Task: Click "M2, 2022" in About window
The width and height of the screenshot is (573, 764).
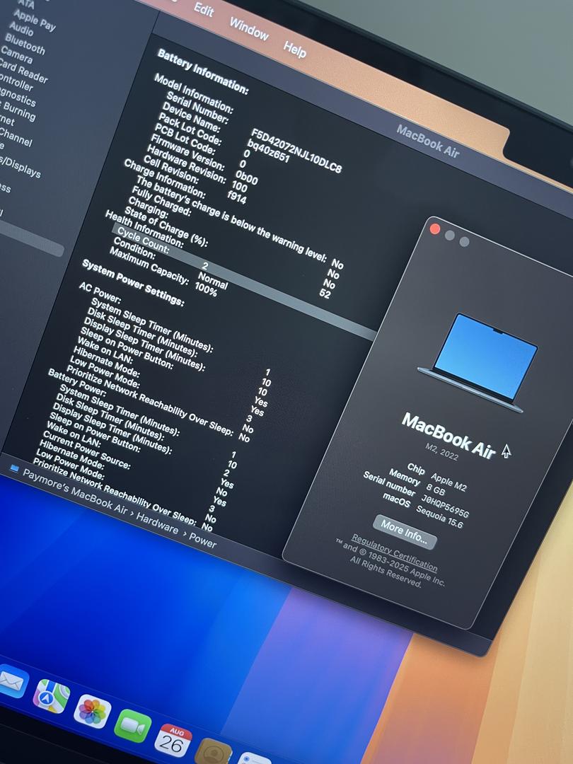Action: pyautogui.click(x=442, y=452)
